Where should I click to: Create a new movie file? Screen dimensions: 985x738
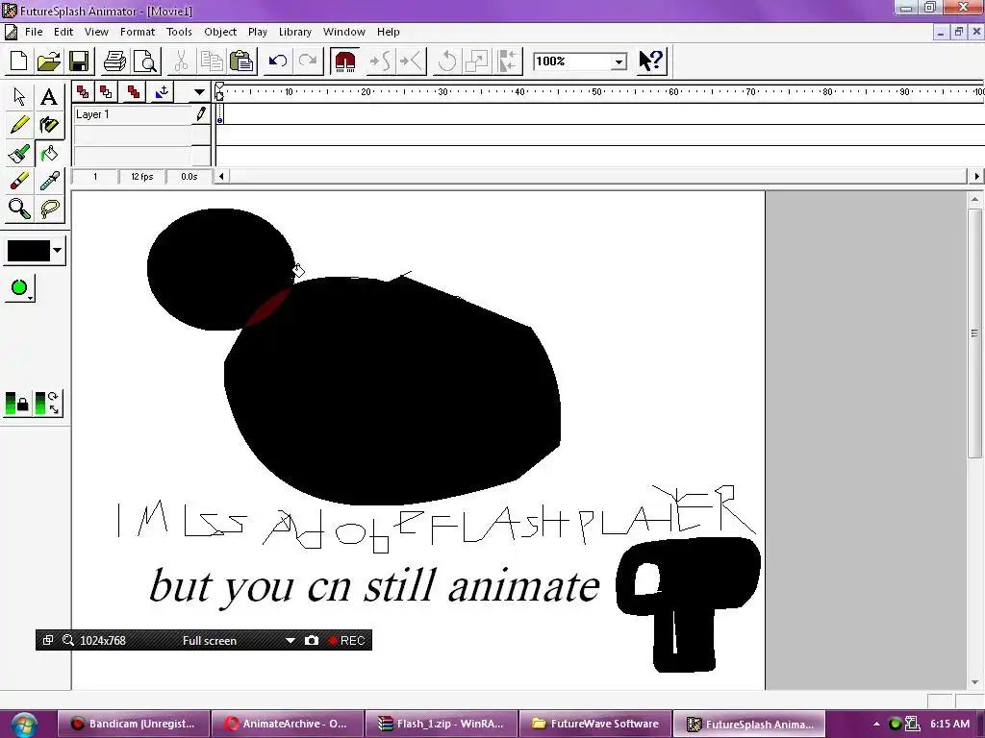point(19,61)
